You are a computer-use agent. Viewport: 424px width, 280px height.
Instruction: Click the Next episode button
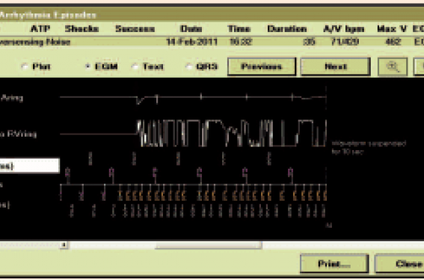[336, 66]
